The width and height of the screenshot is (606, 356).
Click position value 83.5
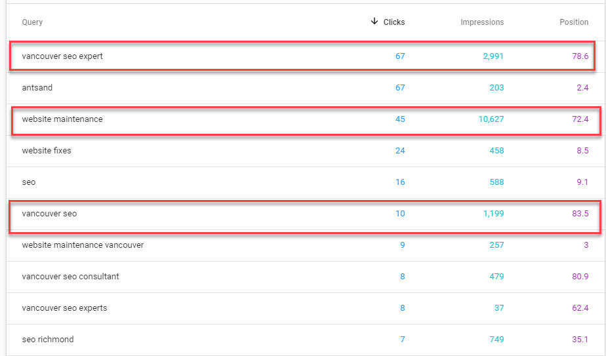[x=580, y=213]
